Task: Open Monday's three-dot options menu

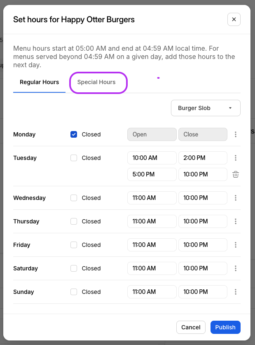Action: click(236, 134)
